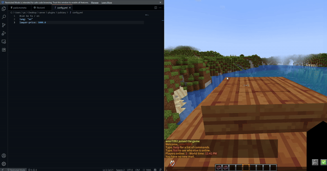Open the Remote Explorer view
The height and width of the screenshot is (171, 327).
4,42
